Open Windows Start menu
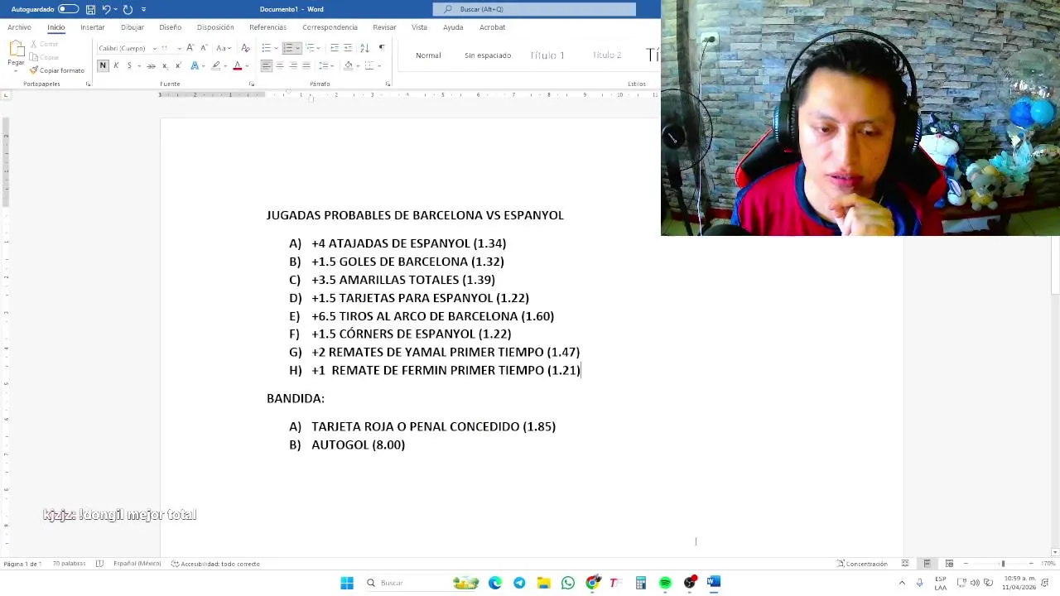 click(347, 583)
